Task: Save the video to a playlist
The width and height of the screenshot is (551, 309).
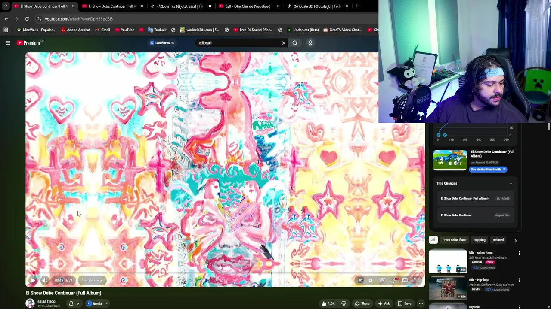Action: point(404,303)
